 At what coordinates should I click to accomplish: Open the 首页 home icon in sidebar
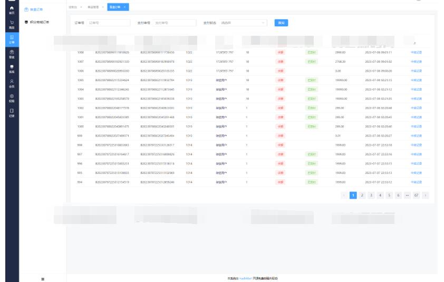coord(12,10)
